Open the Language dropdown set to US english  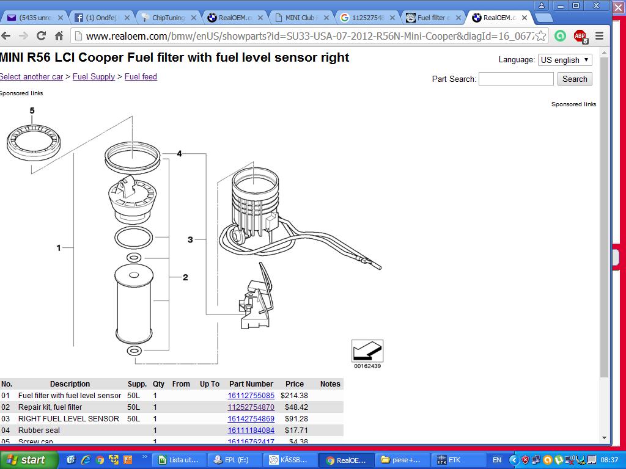(564, 60)
